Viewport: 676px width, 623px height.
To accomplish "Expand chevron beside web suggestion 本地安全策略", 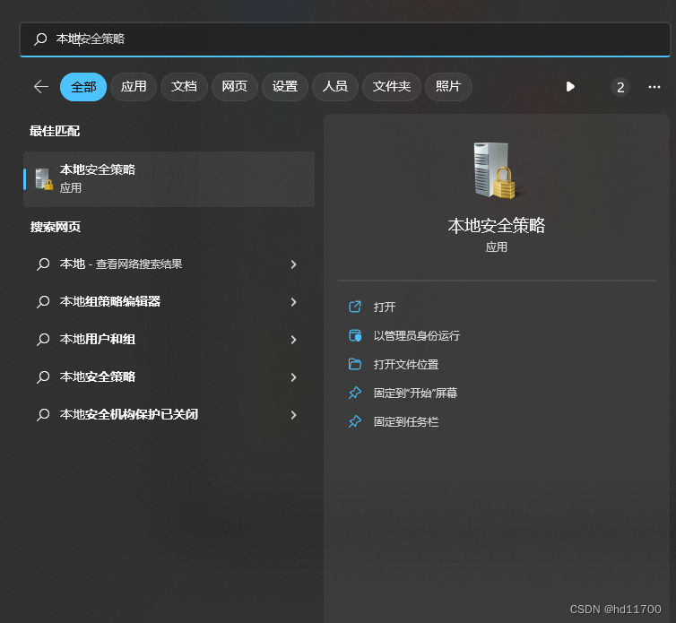I will 293,377.
